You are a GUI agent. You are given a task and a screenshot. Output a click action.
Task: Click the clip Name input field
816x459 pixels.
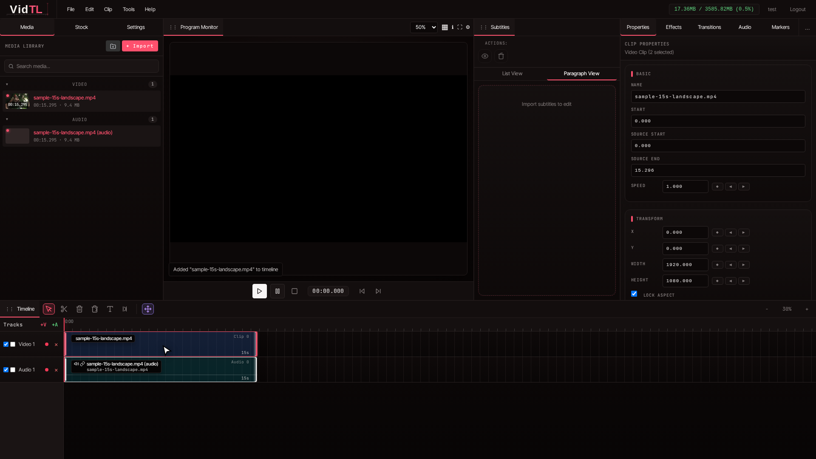pos(718,96)
